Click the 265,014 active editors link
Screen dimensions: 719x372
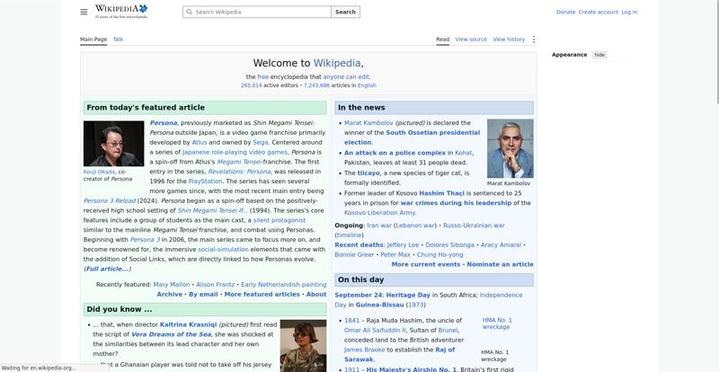tap(252, 85)
